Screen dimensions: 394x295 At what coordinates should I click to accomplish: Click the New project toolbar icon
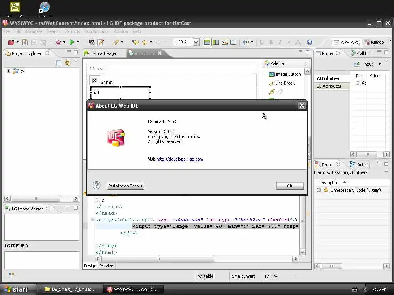(x=11, y=42)
